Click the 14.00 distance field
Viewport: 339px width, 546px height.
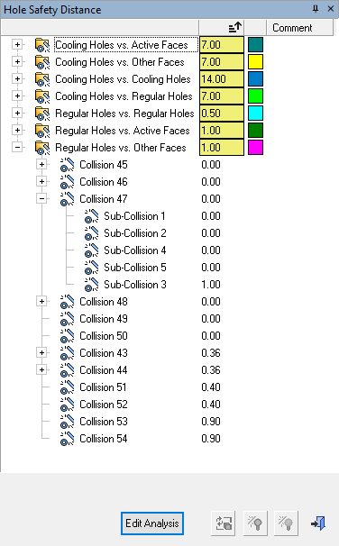[222, 79]
